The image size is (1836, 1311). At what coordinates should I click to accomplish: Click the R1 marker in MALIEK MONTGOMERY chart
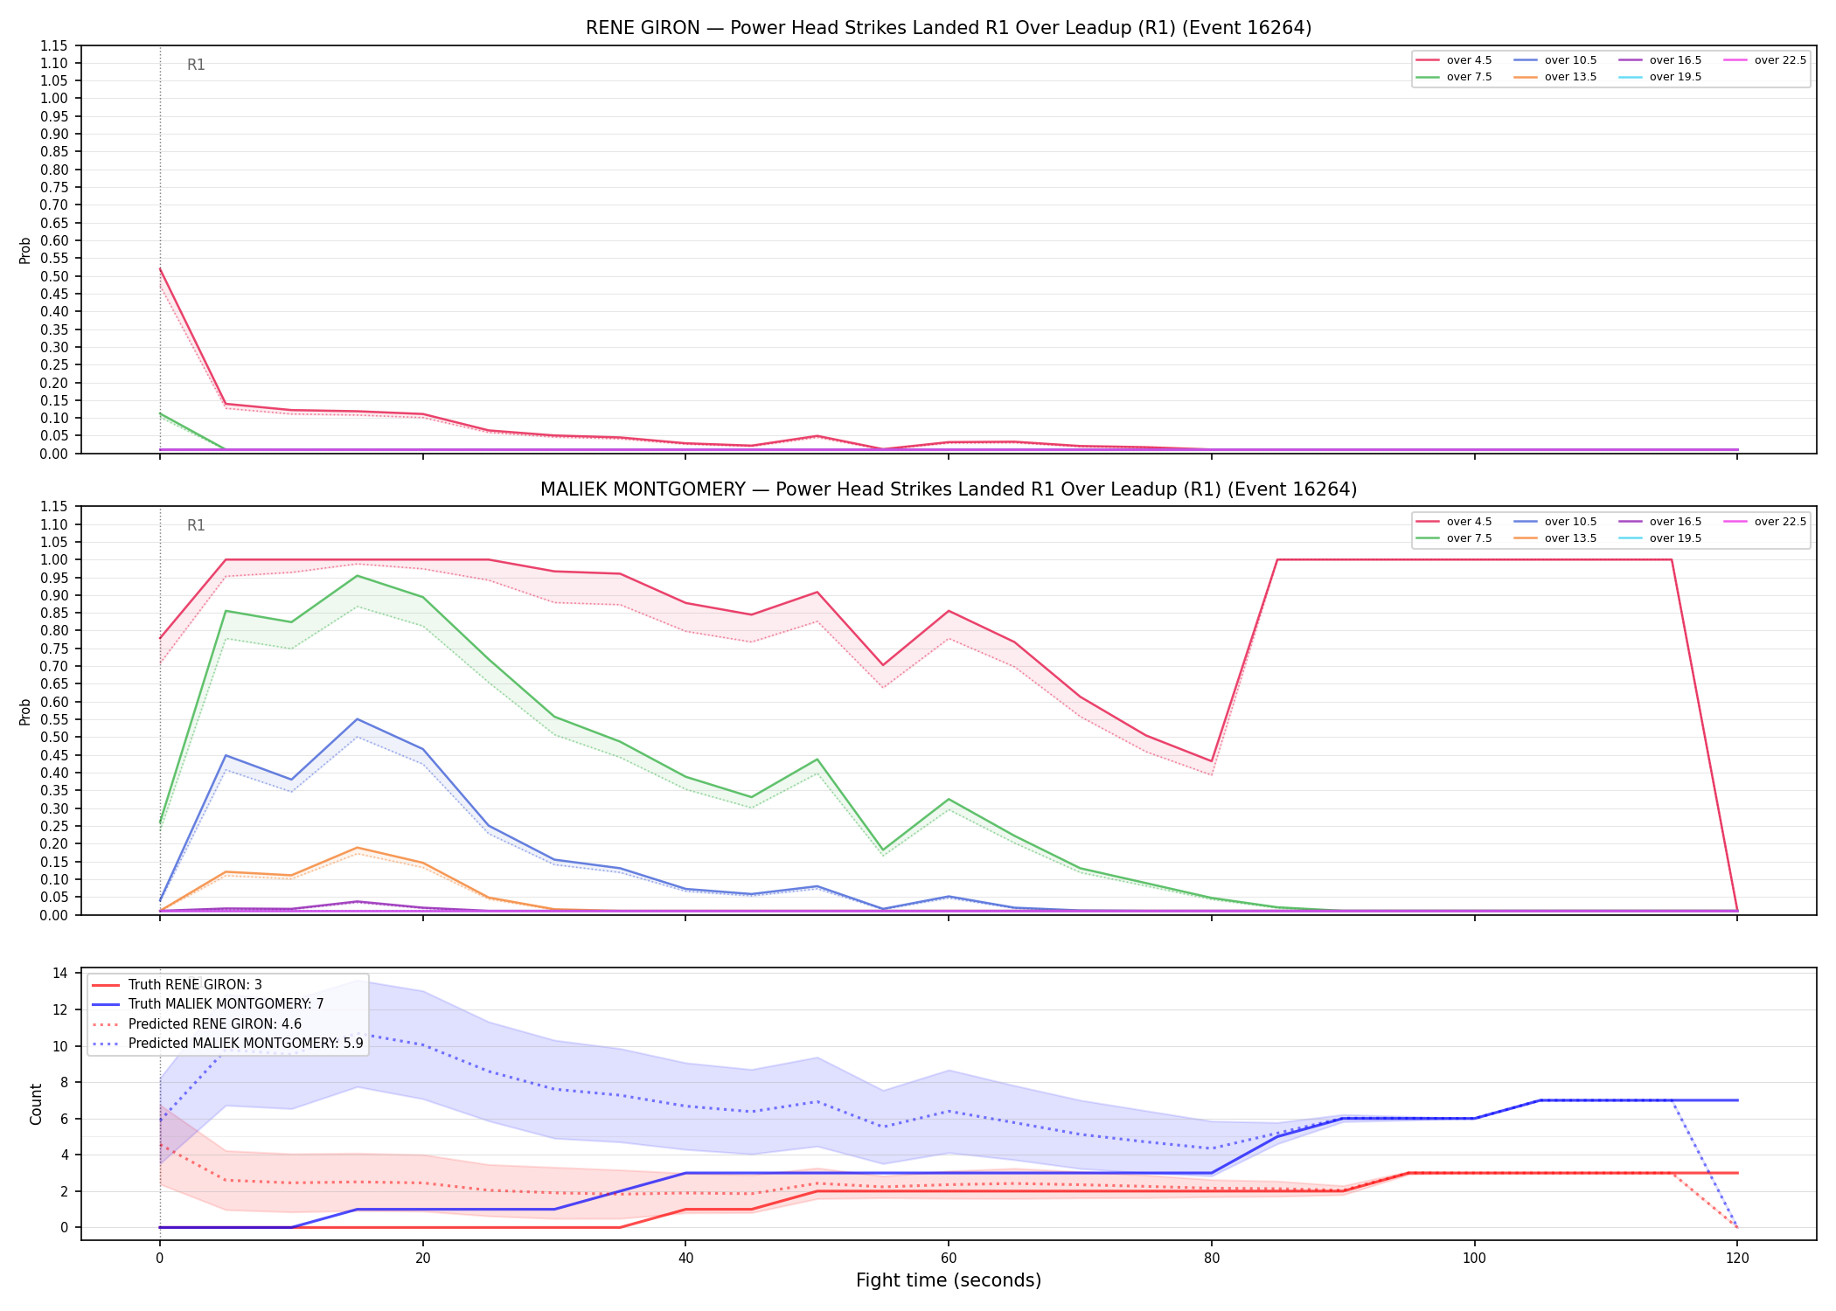pyautogui.click(x=196, y=525)
